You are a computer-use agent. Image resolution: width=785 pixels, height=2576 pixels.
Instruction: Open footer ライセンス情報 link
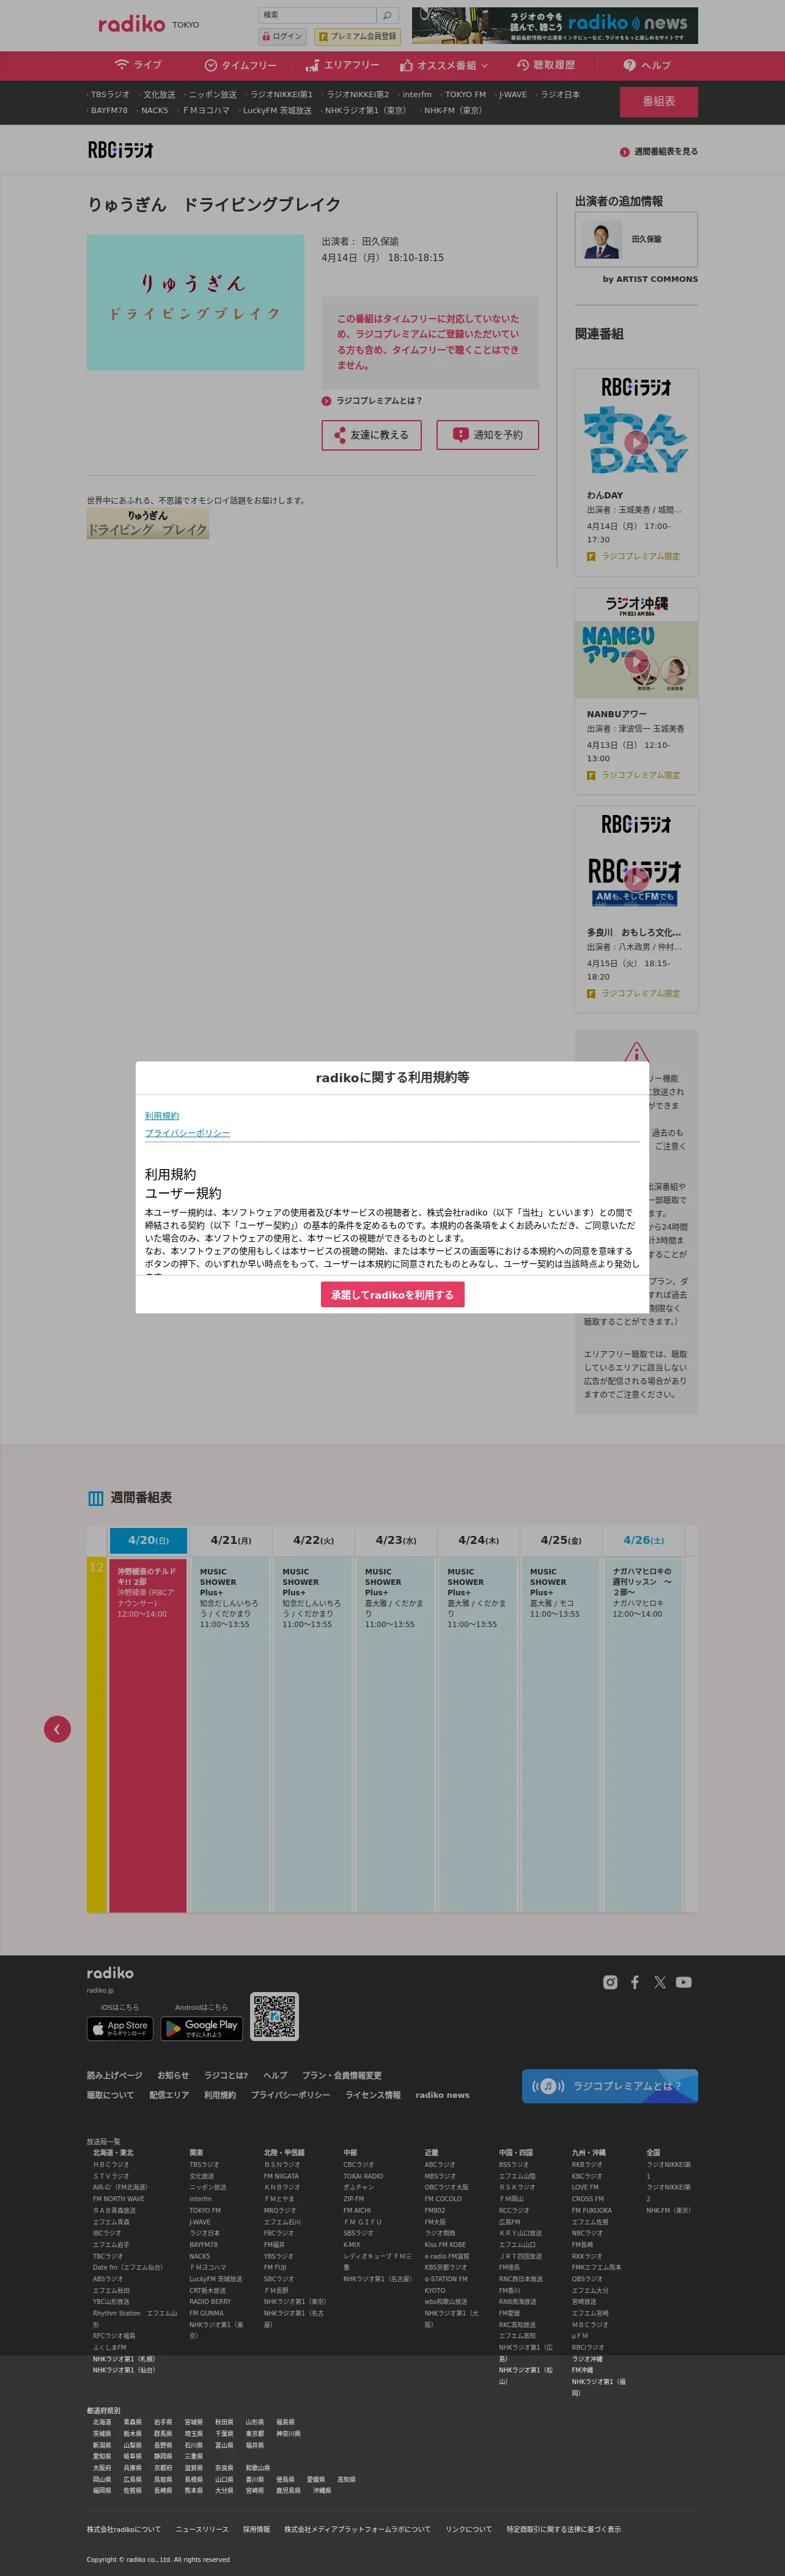click(373, 2095)
